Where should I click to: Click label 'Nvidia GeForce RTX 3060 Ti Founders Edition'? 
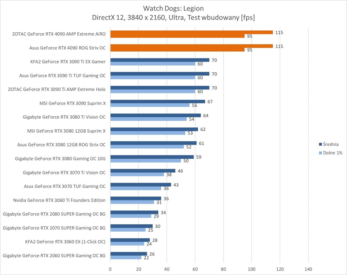click(59, 200)
